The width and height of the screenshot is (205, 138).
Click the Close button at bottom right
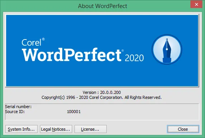coord(183,129)
